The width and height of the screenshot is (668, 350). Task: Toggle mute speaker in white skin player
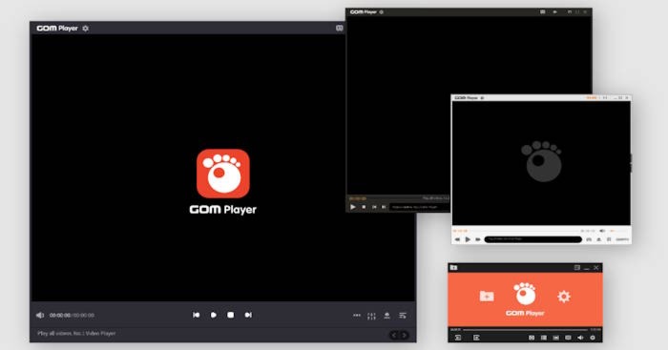(602, 231)
